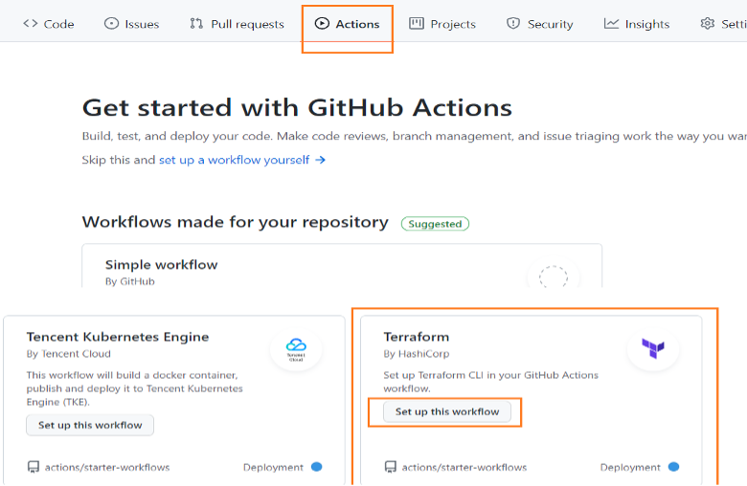
Task: Click 'Workflows made for your repository' heading
Action: tap(236, 222)
